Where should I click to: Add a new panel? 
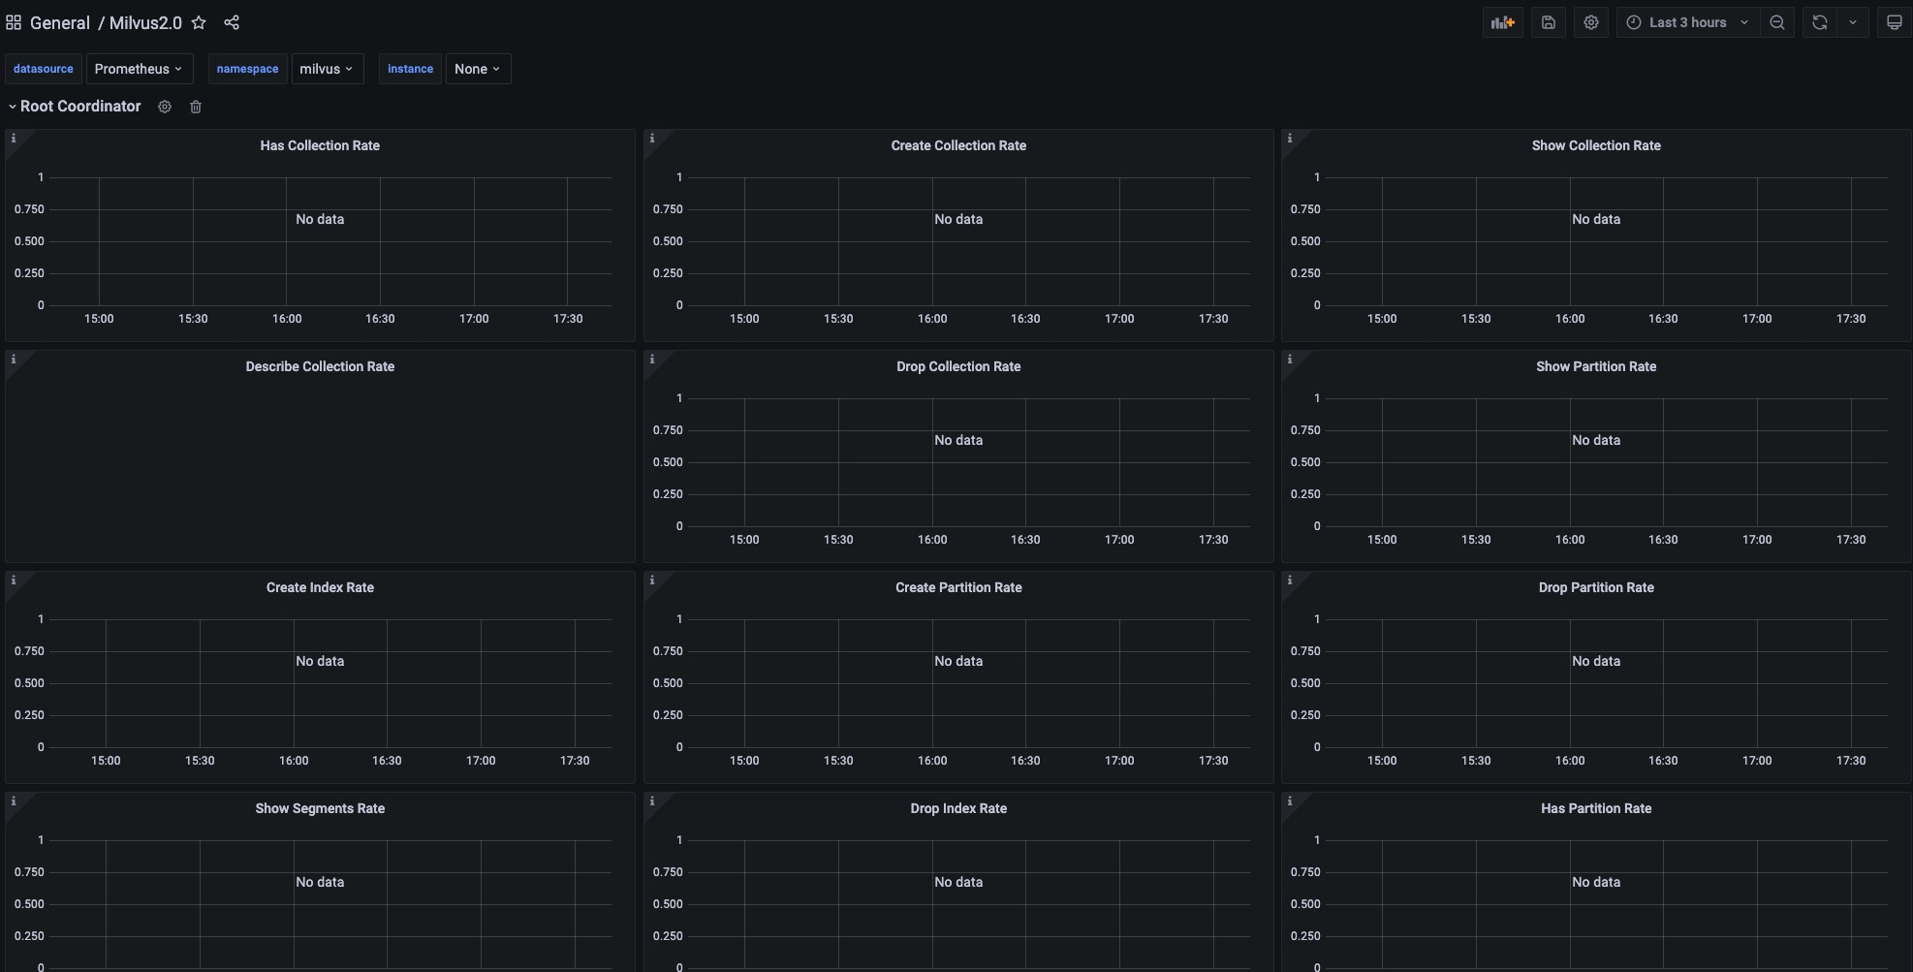tap(1503, 22)
